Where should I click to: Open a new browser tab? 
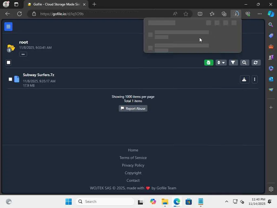point(94,4)
